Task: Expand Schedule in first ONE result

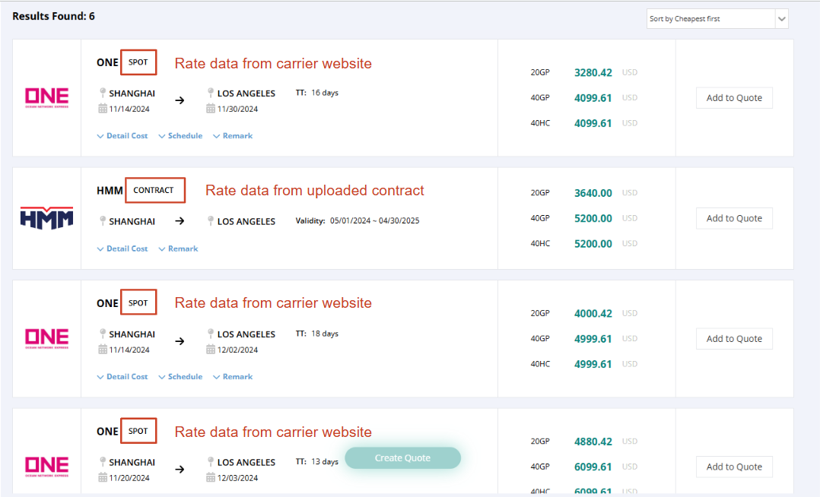Action: point(180,136)
